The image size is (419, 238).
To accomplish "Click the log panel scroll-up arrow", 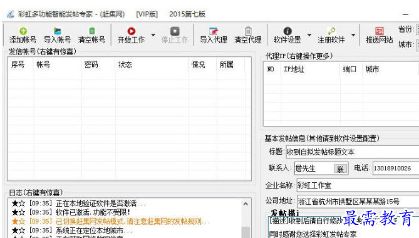I will tap(246, 204).
